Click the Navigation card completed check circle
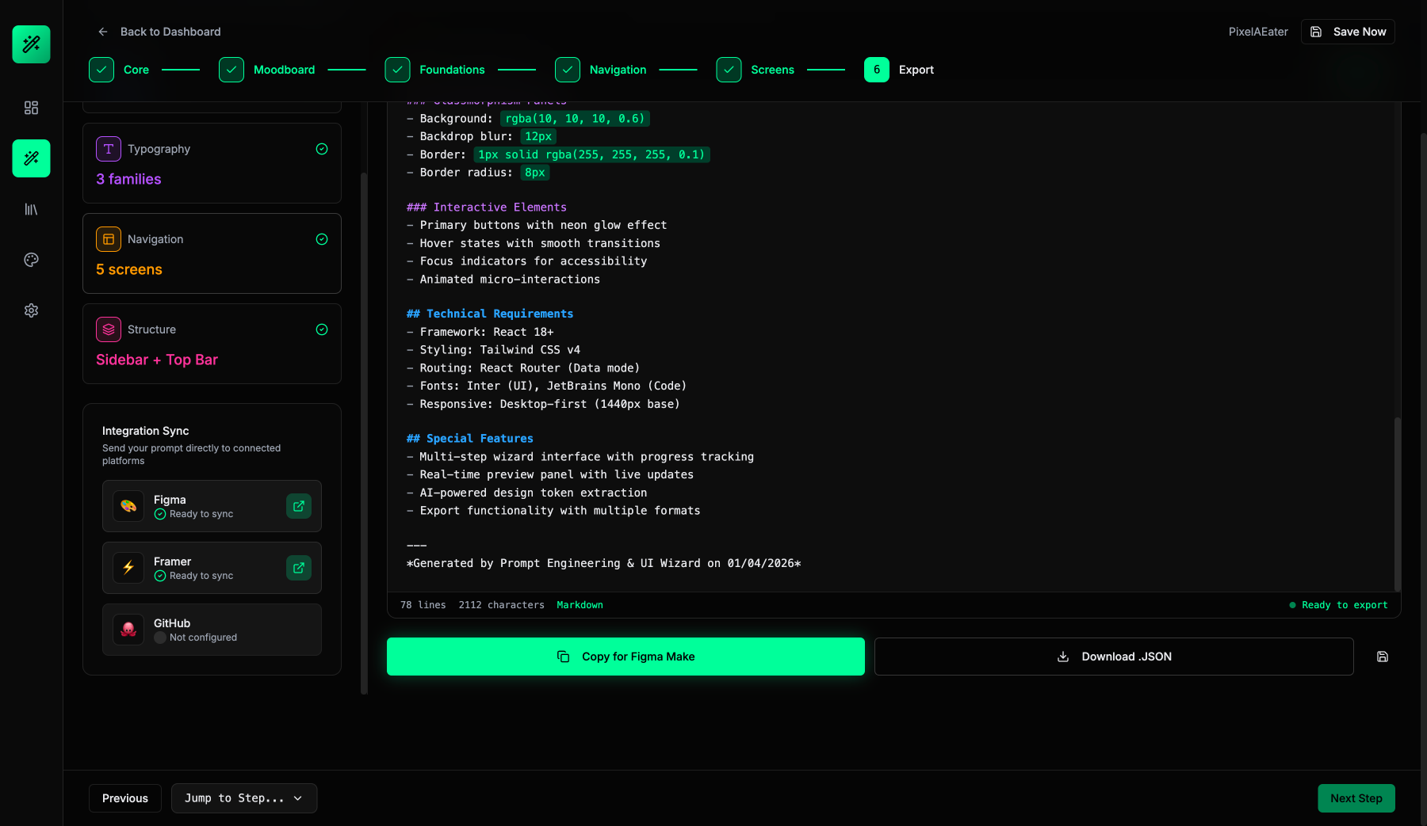Image resolution: width=1427 pixels, height=826 pixels. (x=322, y=239)
